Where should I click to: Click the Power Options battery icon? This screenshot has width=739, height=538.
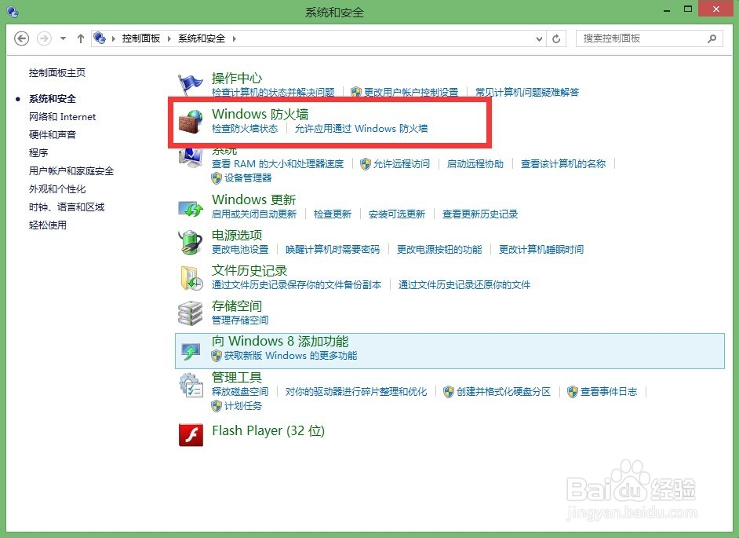191,242
